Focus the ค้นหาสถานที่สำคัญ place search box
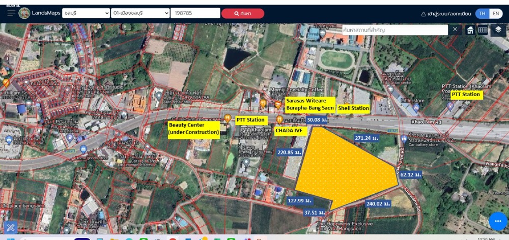The image size is (509, 240). [x=395, y=30]
